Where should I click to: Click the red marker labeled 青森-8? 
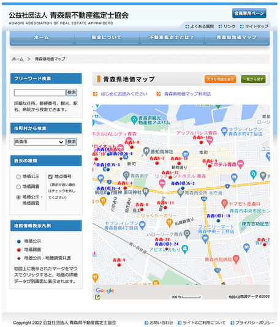click(142, 209)
